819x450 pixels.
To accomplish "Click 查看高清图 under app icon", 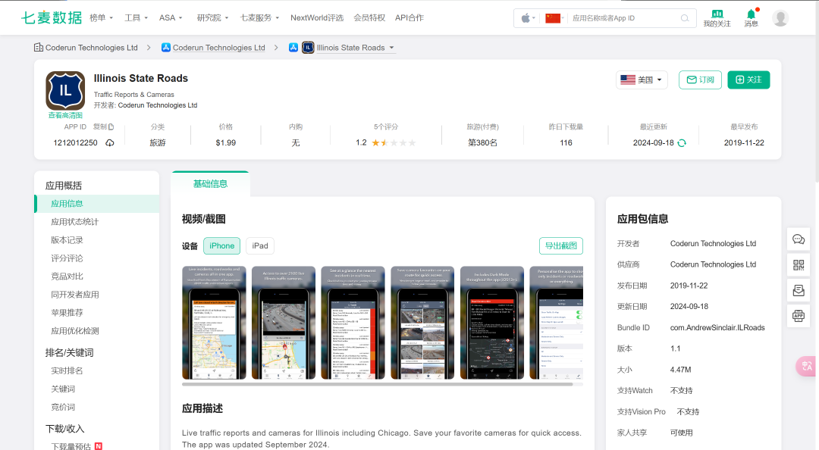I will (x=65, y=115).
